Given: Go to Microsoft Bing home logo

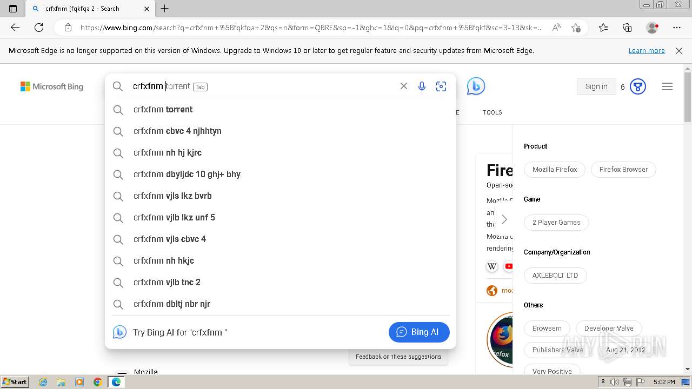Looking at the screenshot, I should (52, 86).
